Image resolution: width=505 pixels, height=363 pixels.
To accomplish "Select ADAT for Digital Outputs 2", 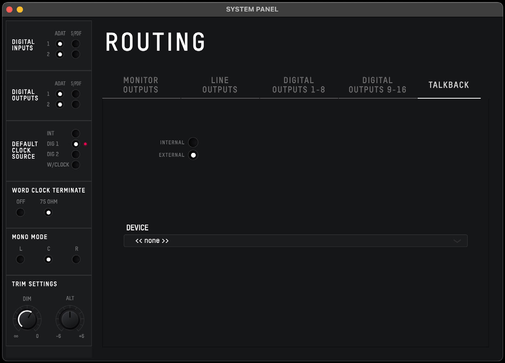I will [60, 104].
